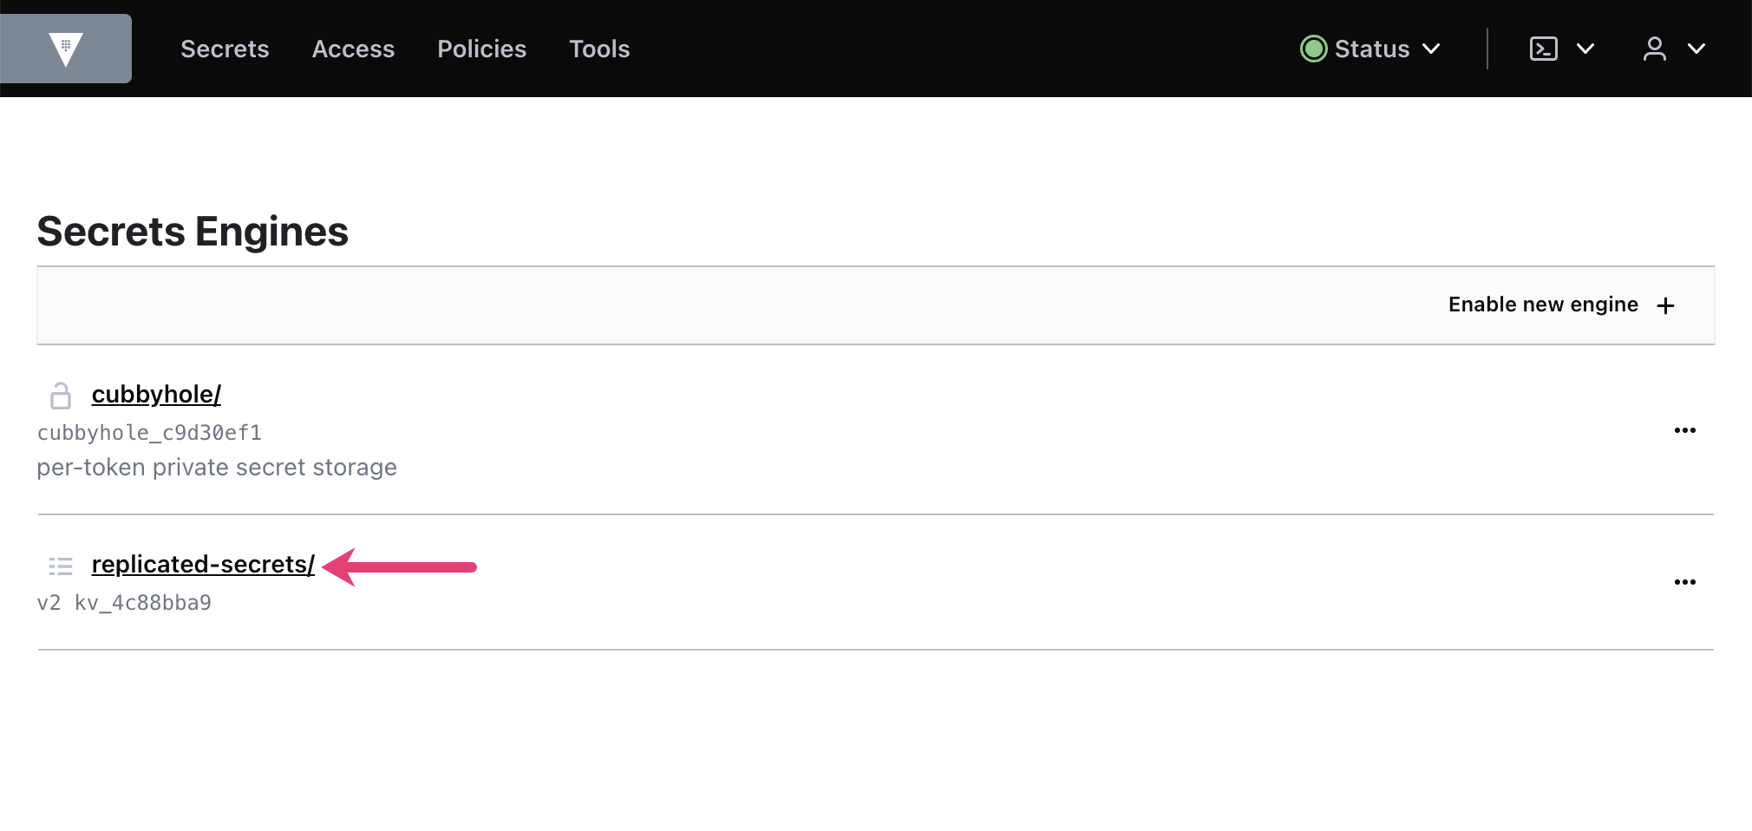Expand the user menu chevron
The height and width of the screenshot is (831, 1752).
1697,49
